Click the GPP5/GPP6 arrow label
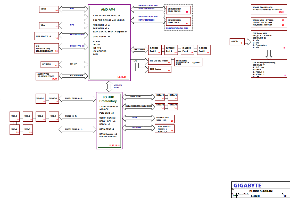The width and height of the screenshot is (290, 198). [136, 127]
